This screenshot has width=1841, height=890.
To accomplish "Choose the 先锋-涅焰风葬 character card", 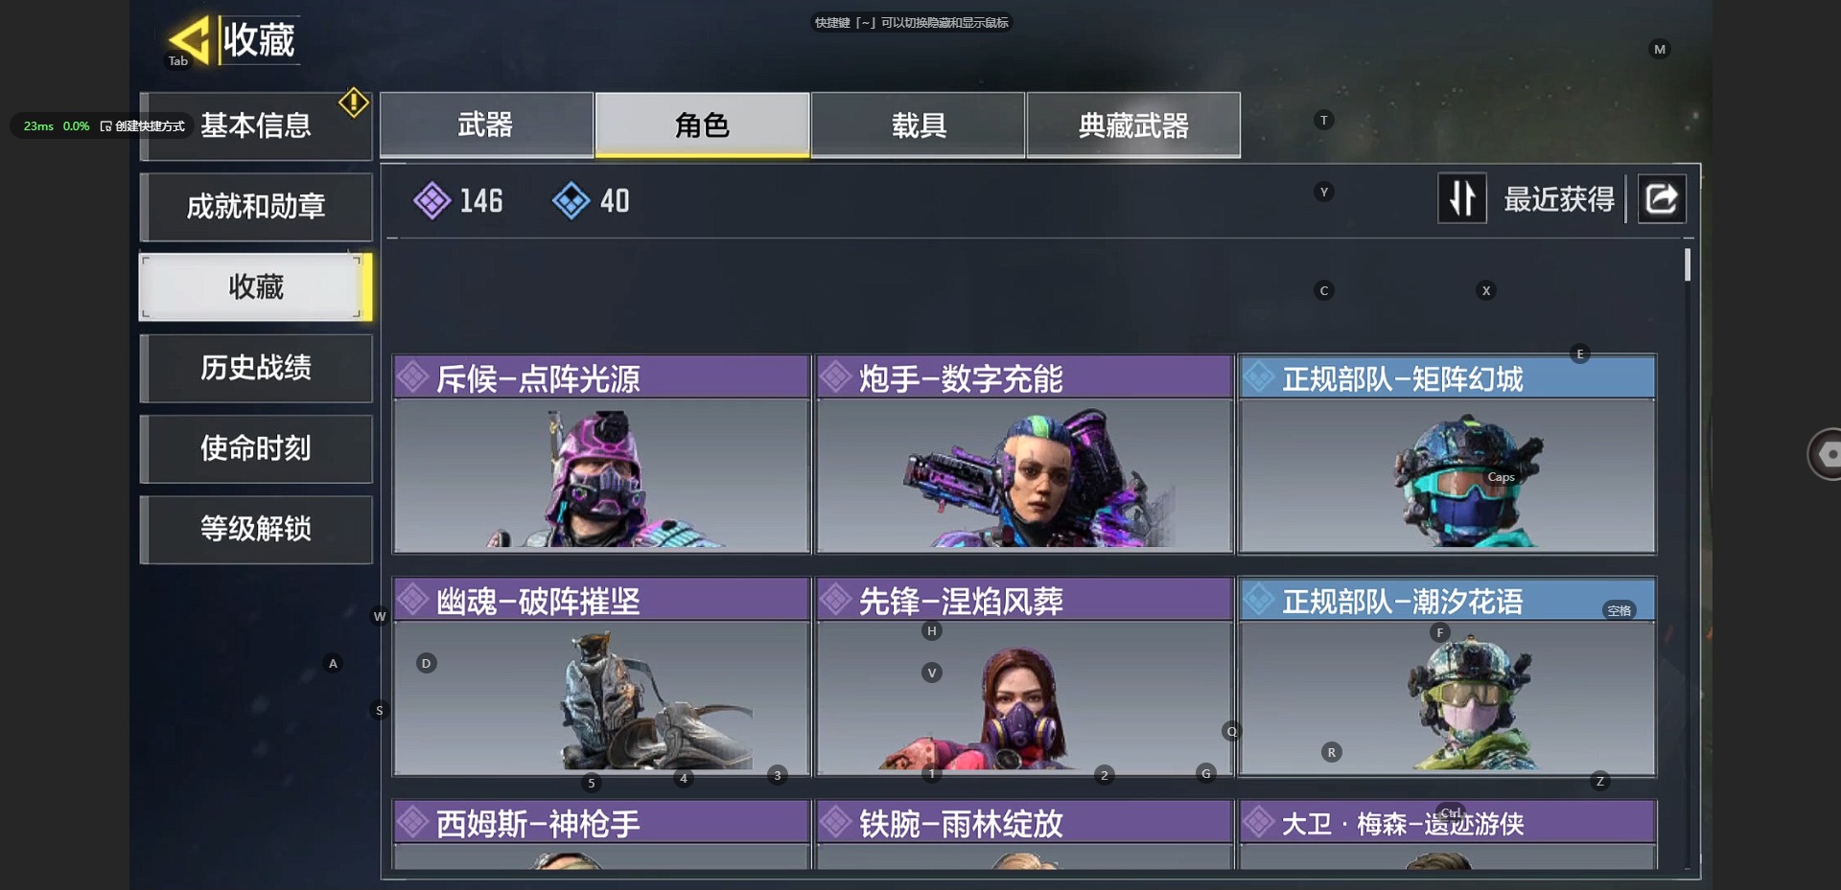I will point(1024,676).
